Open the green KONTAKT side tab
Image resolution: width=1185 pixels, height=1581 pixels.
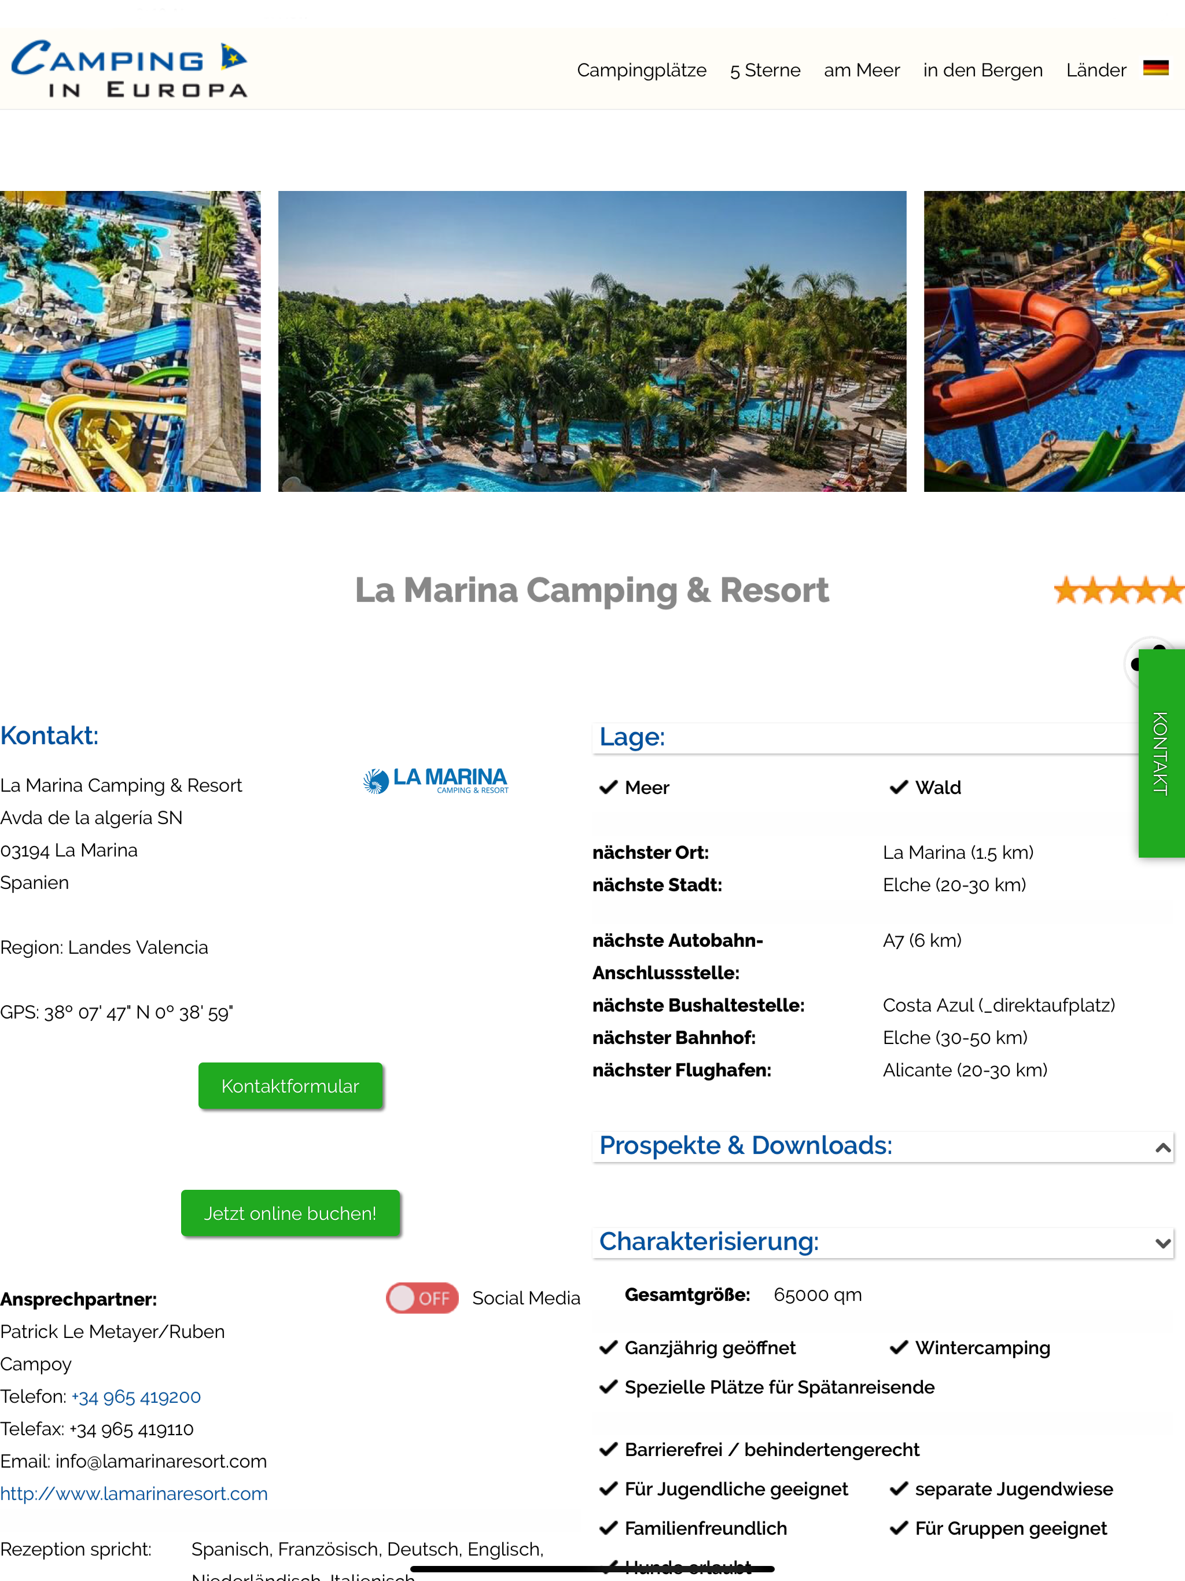1161,753
